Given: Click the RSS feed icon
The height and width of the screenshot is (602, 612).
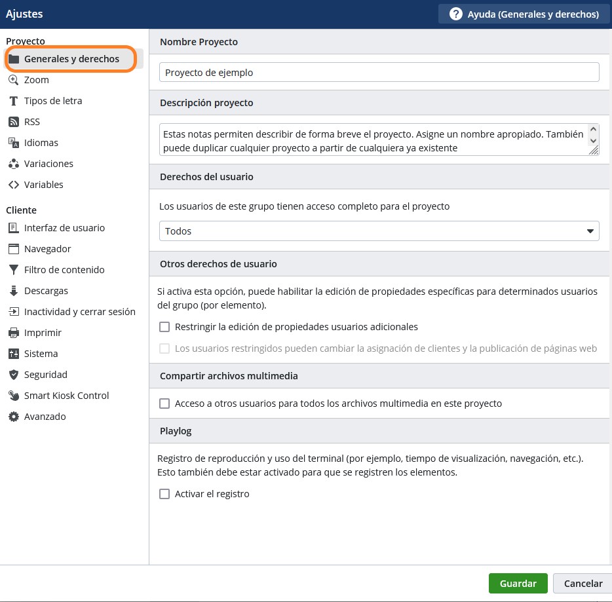Looking at the screenshot, I should point(13,122).
